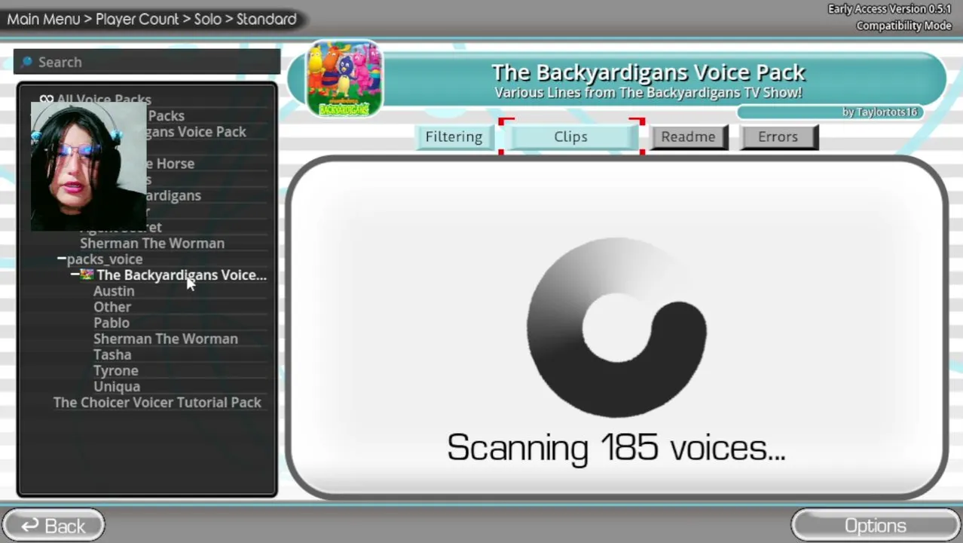The width and height of the screenshot is (963, 543).
Task: Click the Compatibility Mode label
Action: pos(903,26)
